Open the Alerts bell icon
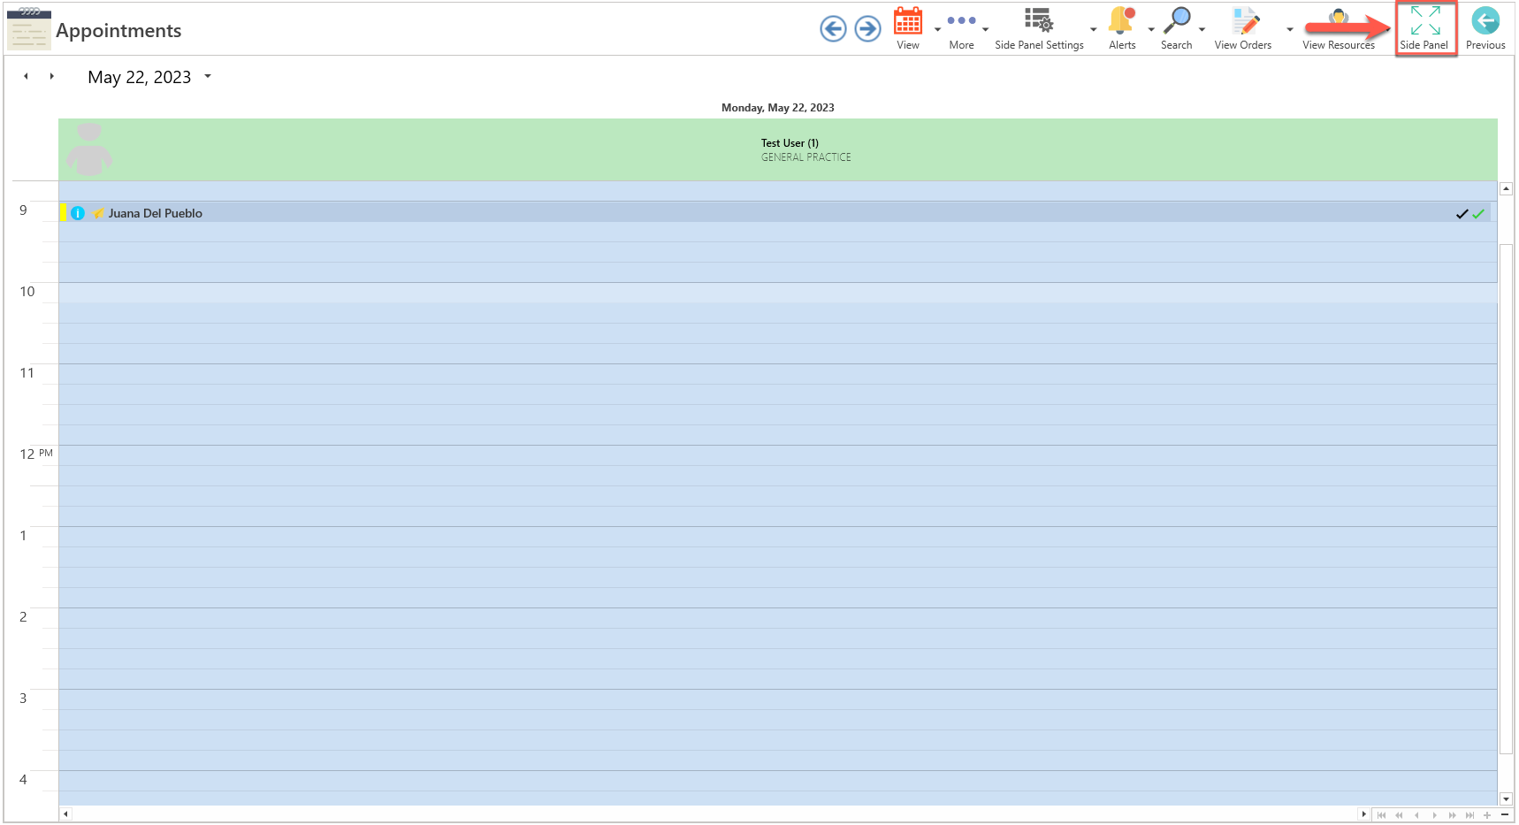Image resolution: width=1519 pixels, height=825 pixels. click(x=1122, y=19)
